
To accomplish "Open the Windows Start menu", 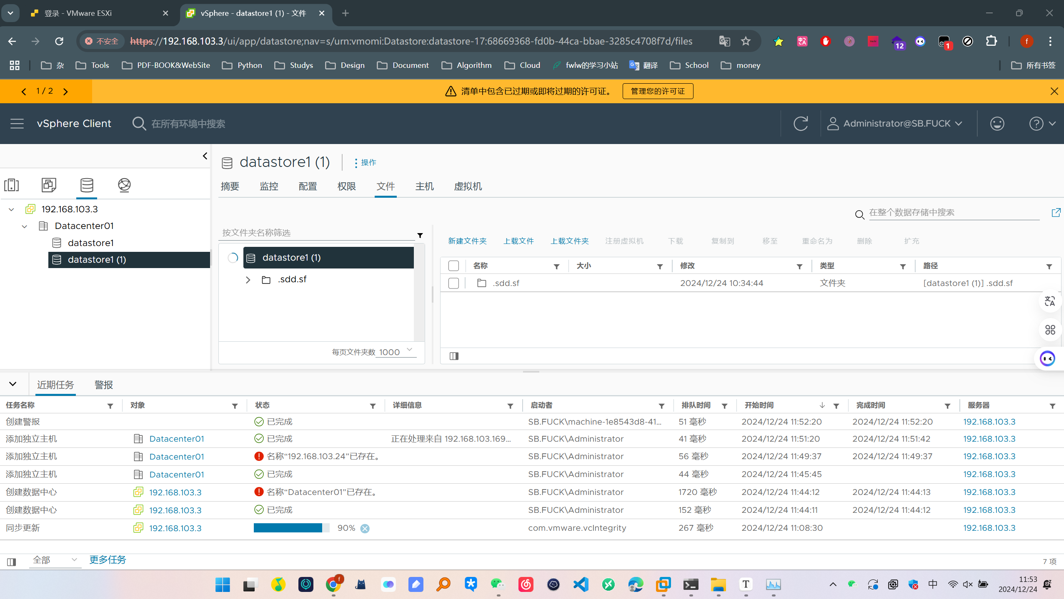I will (x=223, y=584).
